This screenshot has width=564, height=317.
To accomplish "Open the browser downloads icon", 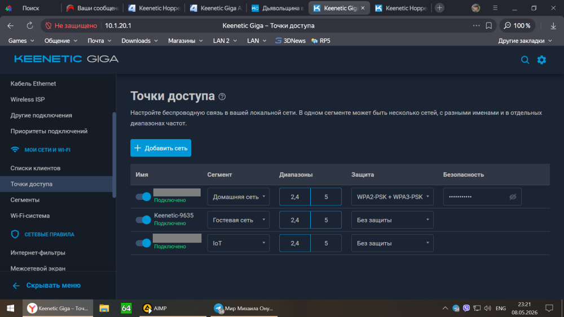I will (x=553, y=25).
